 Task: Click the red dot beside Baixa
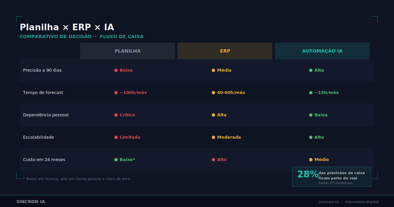pyautogui.click(x=116, y=70)
